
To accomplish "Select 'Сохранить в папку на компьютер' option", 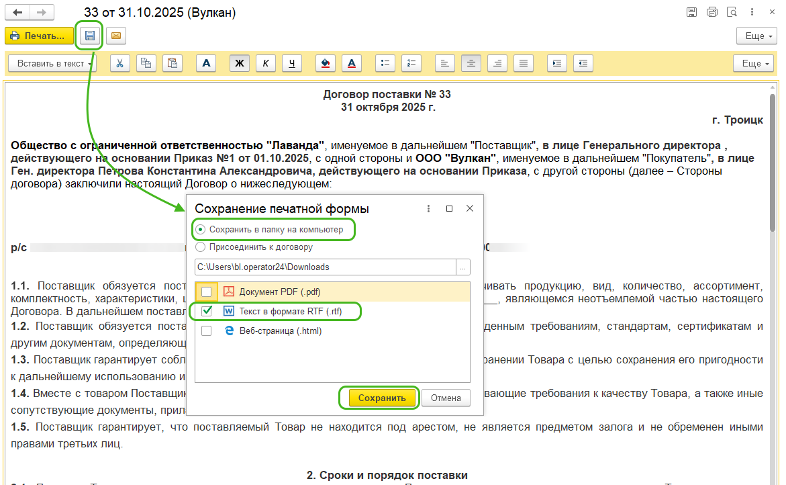I will 201,230.
